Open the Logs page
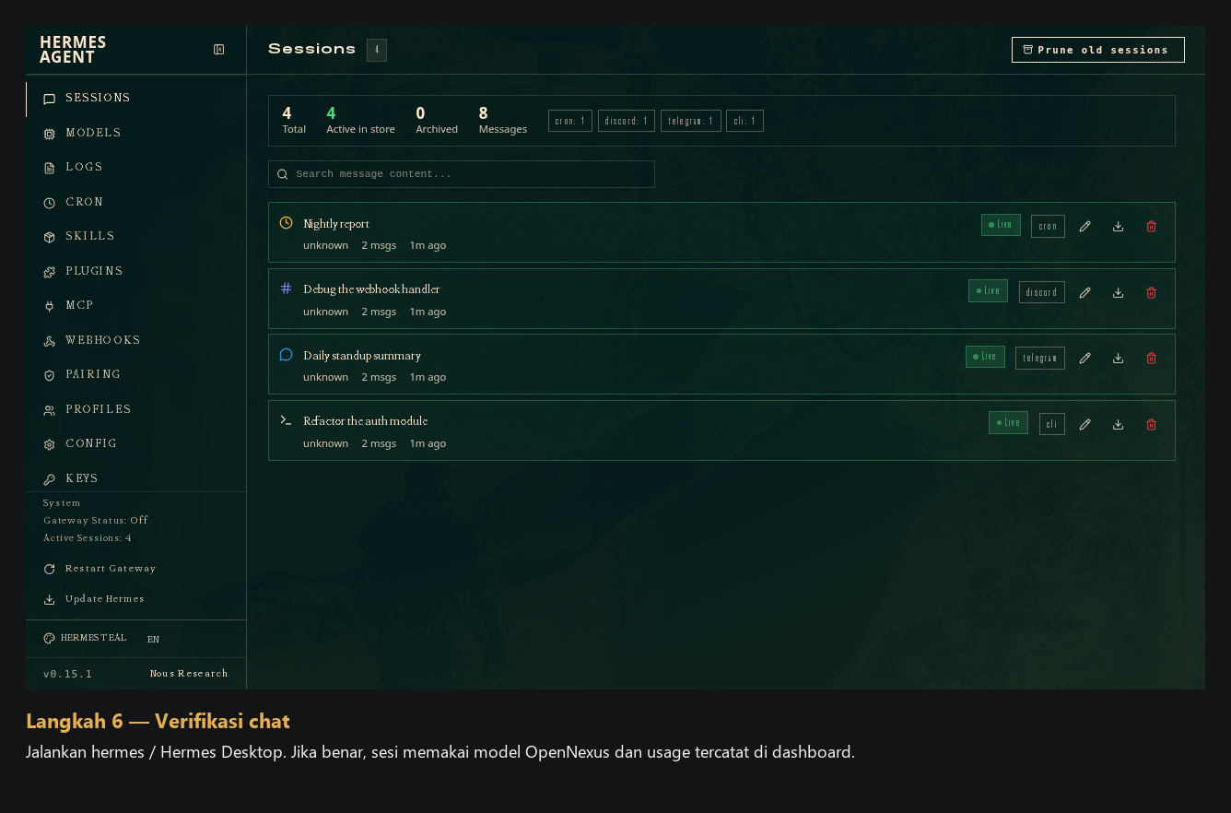 pyautogui.click(x=135, y=168)
